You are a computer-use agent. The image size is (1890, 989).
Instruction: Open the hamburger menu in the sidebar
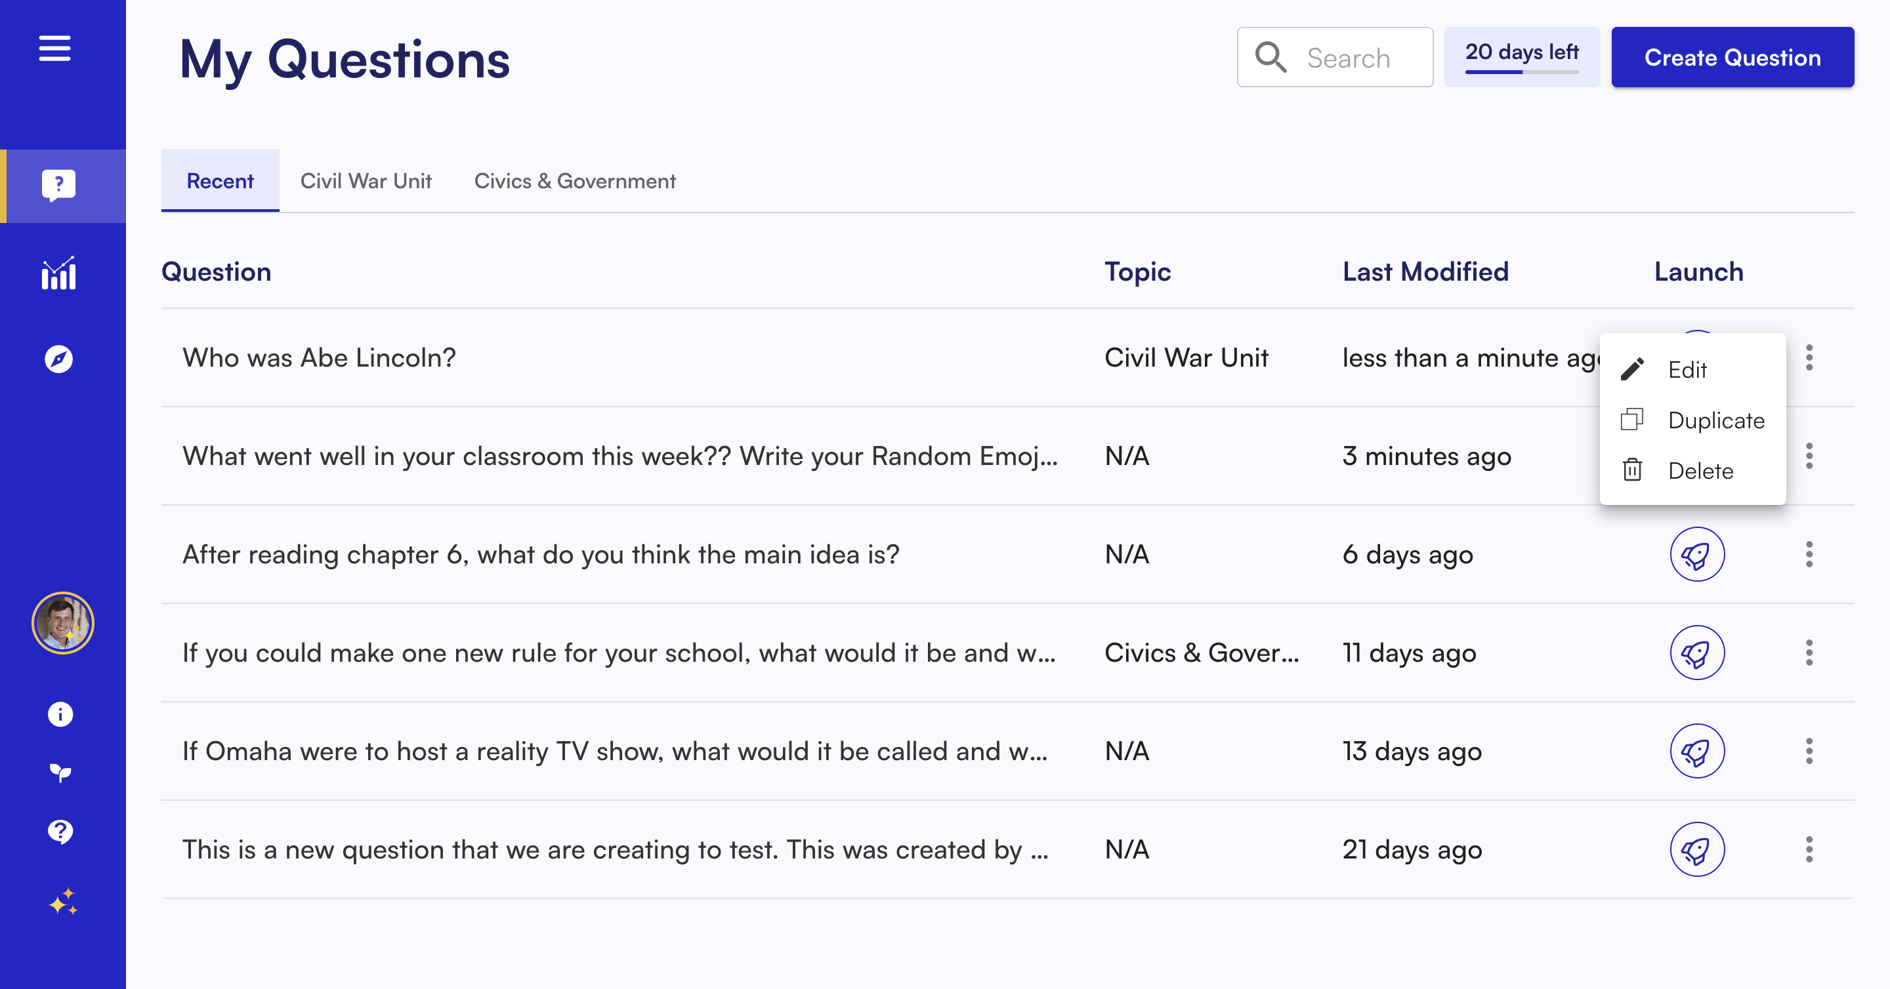pyautogui.click(x=54, y=49)
